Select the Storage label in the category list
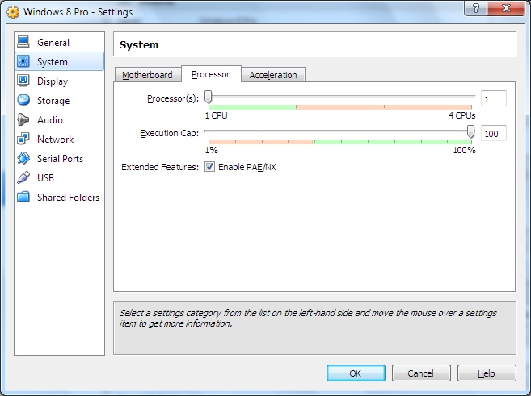Screen dimensions: 531x396 pyautogui.click(x=53, y=101)
